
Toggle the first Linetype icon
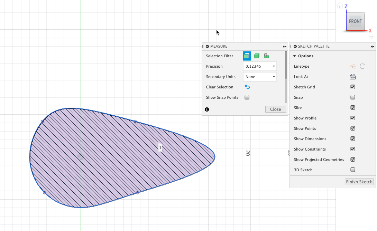click(352, 66)
